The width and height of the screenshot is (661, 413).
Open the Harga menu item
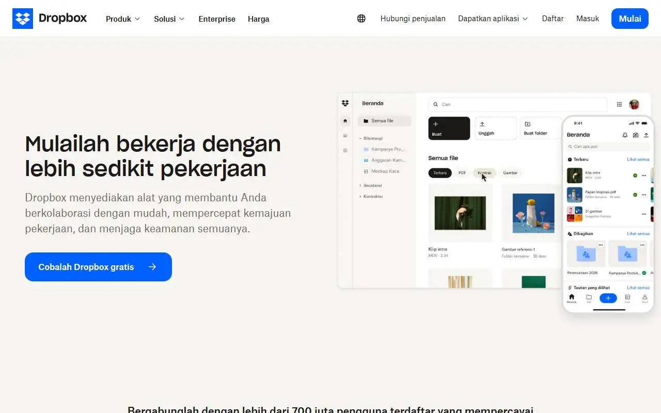[x=258, y=19]
